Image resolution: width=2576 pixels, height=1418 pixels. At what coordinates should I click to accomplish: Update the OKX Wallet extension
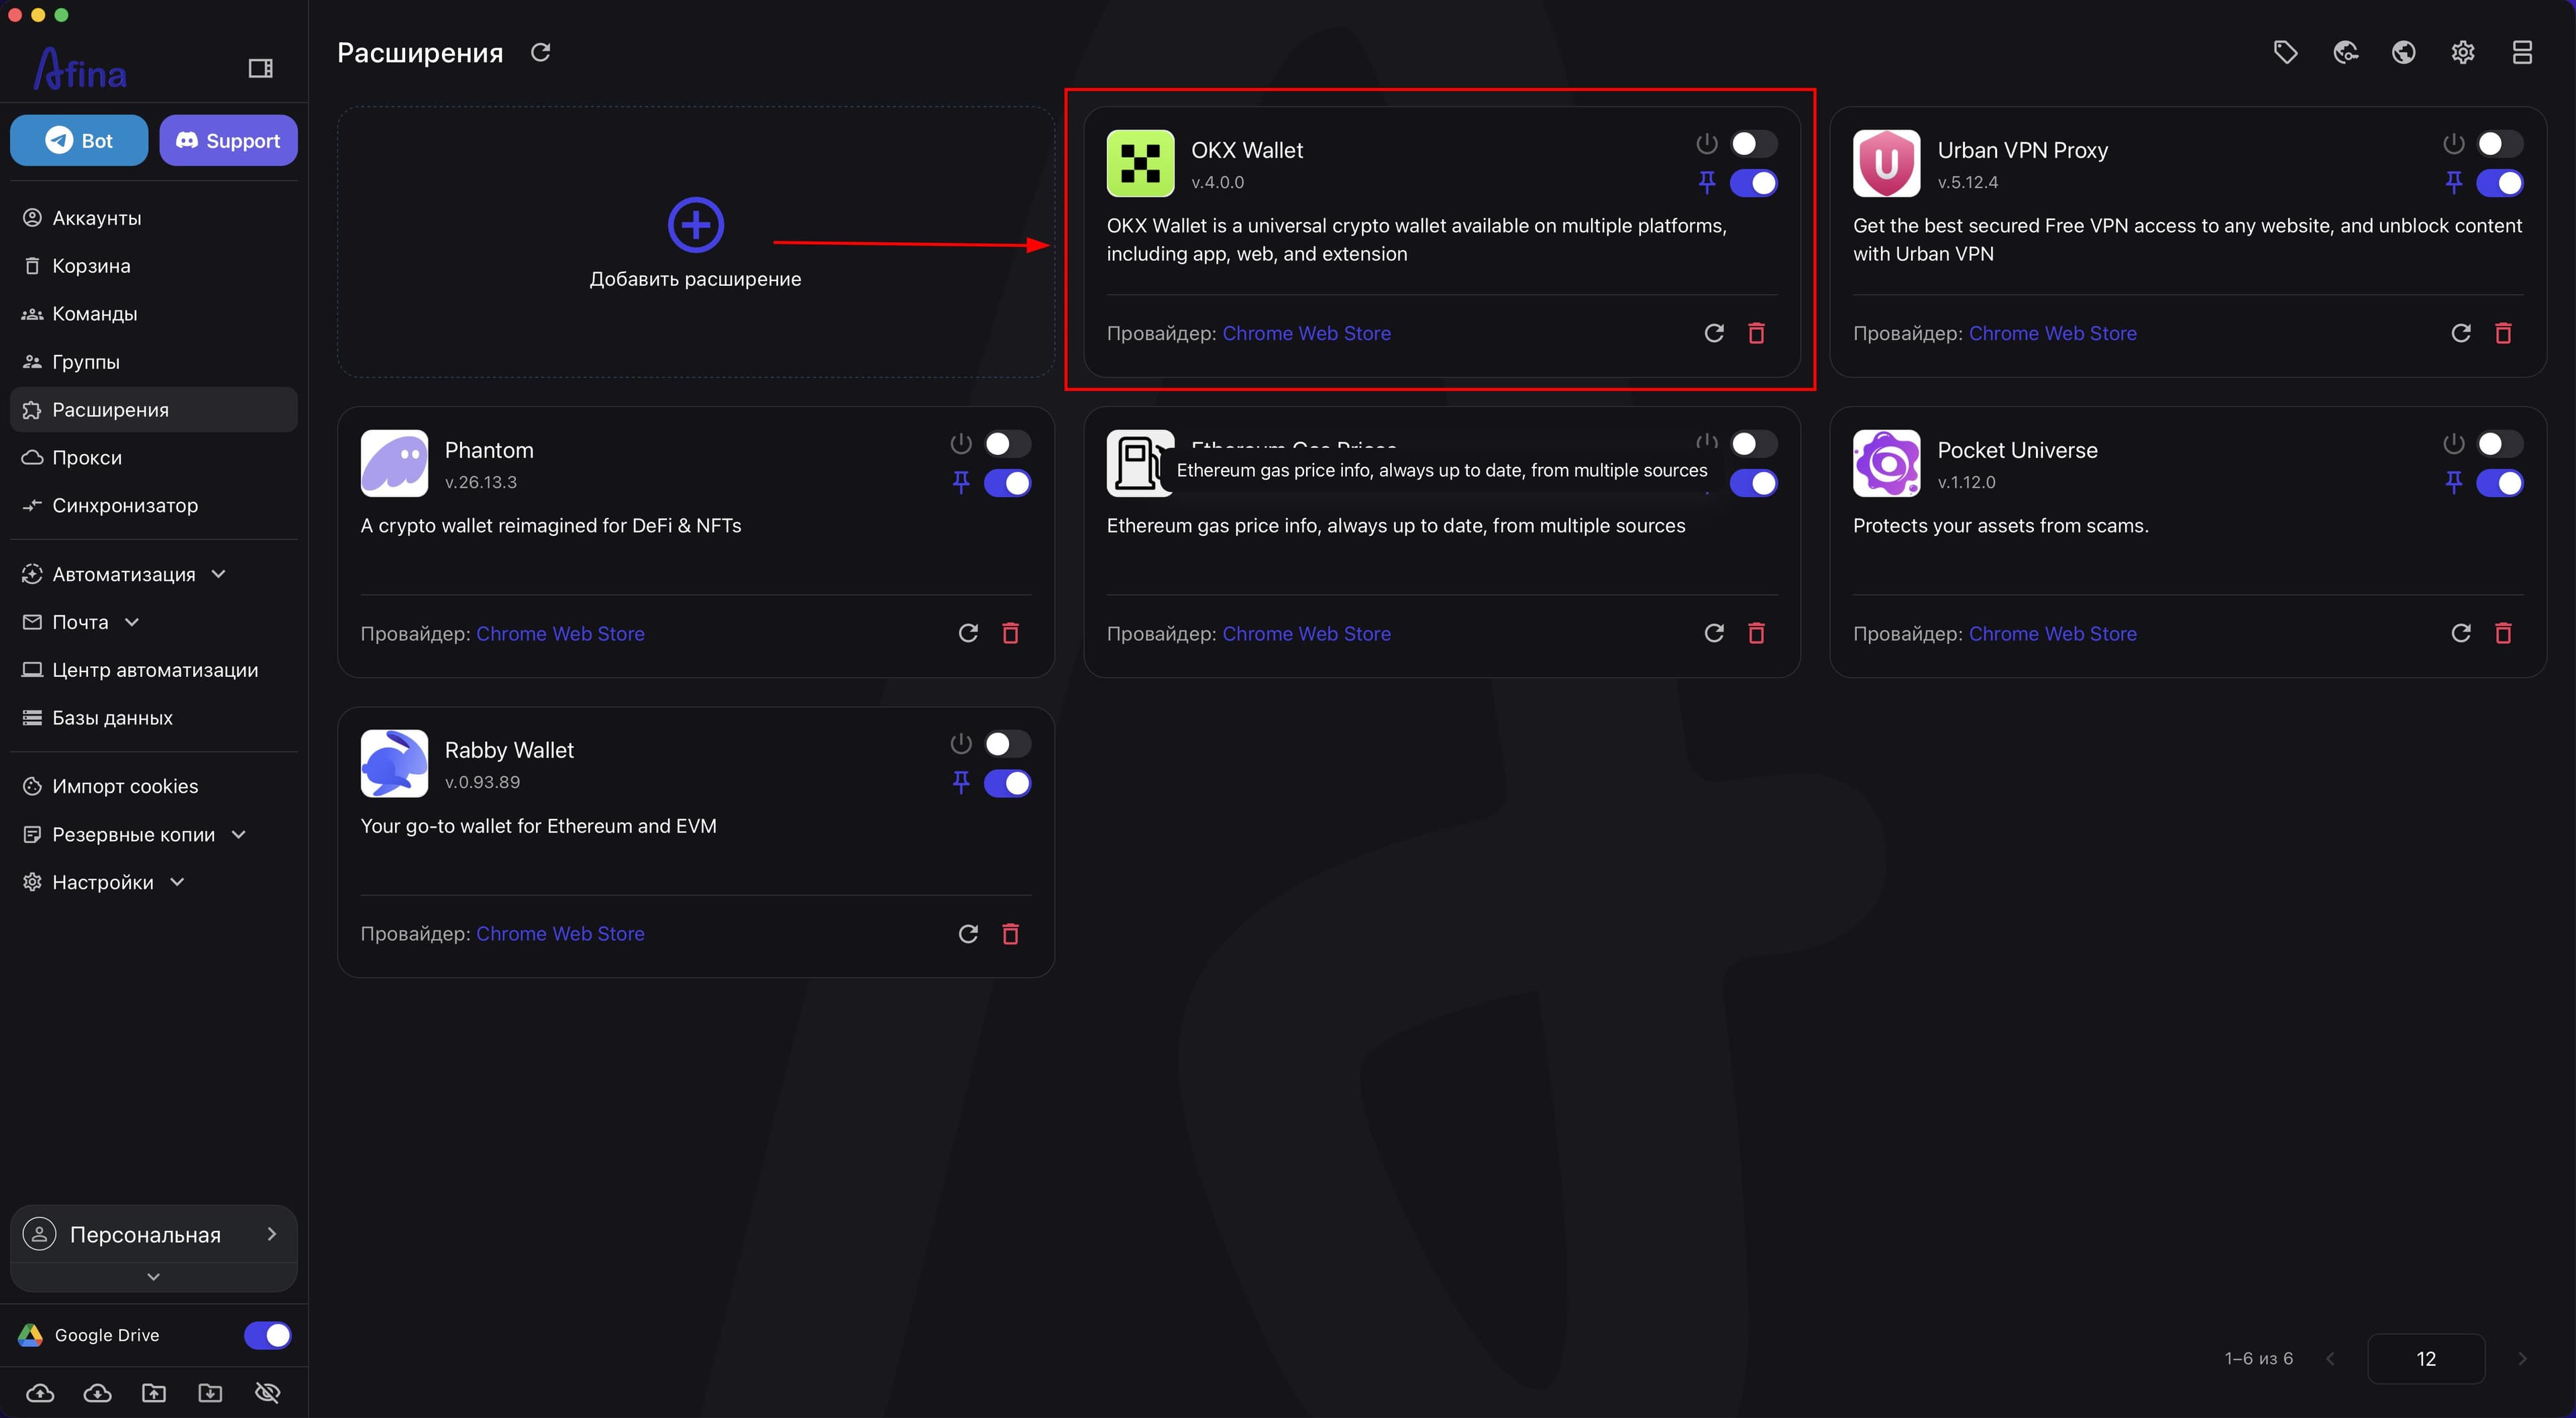(1714, 333)
